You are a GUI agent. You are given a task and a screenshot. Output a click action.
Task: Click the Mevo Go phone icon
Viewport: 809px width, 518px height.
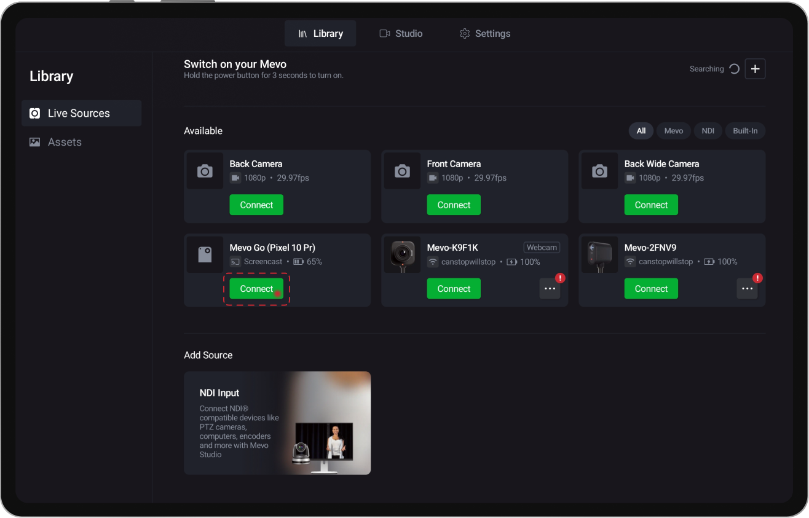(x=205, y=254)
